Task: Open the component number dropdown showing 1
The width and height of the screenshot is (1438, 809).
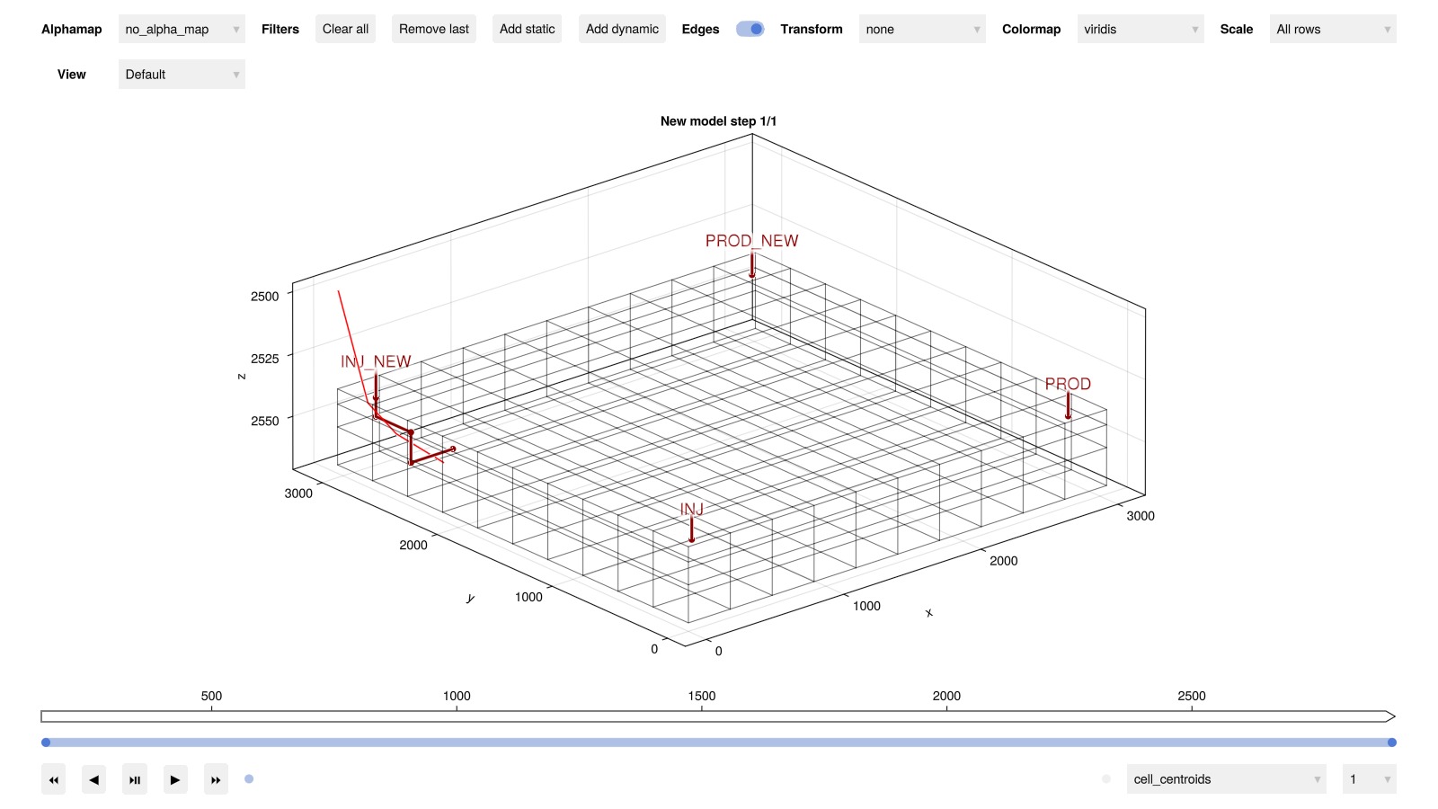Action: 1369,779
